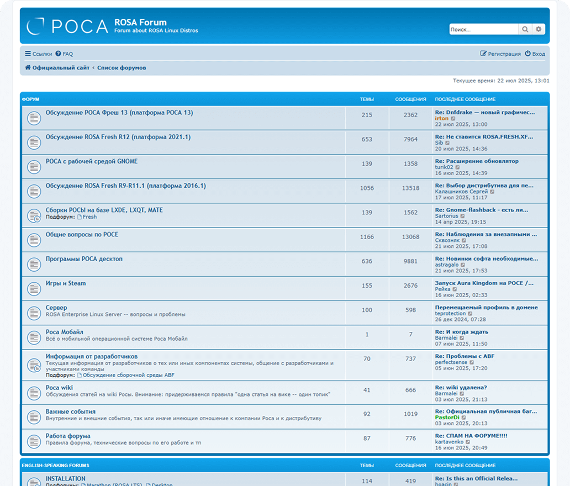Open the Fresh subforum link

pyautogui.click(x=89, y=217)
